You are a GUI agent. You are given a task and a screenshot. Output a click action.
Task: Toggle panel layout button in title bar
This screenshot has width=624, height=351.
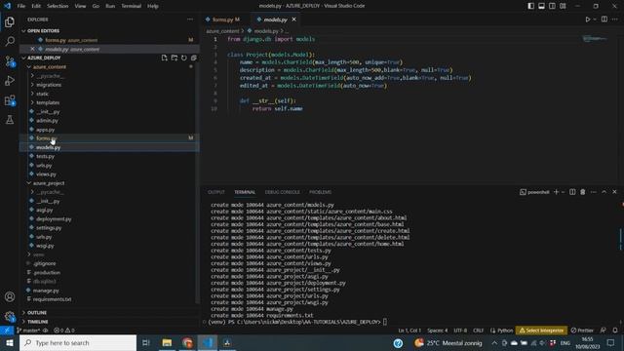(x=542, y=6)
